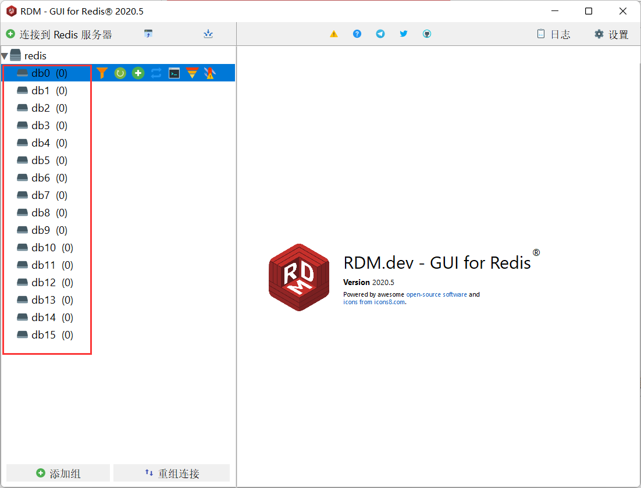Open the Telegram channel icon

380,34
